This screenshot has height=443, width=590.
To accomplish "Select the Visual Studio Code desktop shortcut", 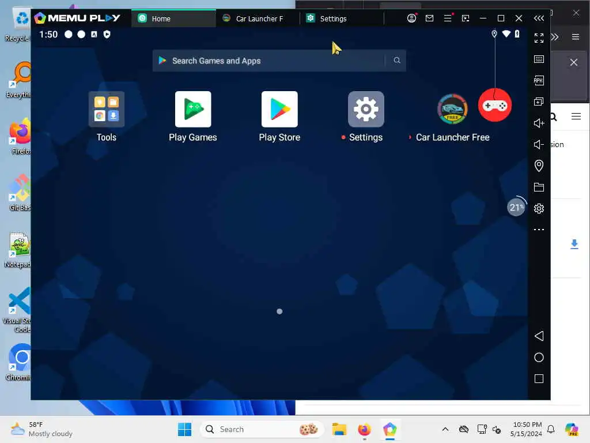I will pyautogui.click(x=17, y=310).
